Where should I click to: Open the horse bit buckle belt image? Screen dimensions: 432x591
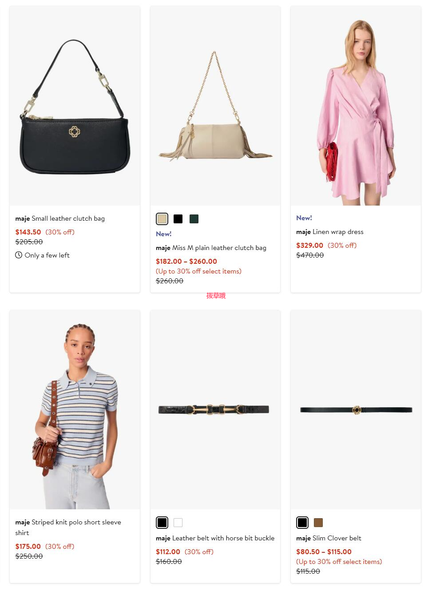pos(215,409)
